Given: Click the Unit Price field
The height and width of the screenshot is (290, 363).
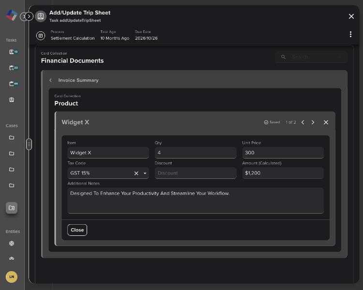Looking at the screenshot, I should coord(283,153).
